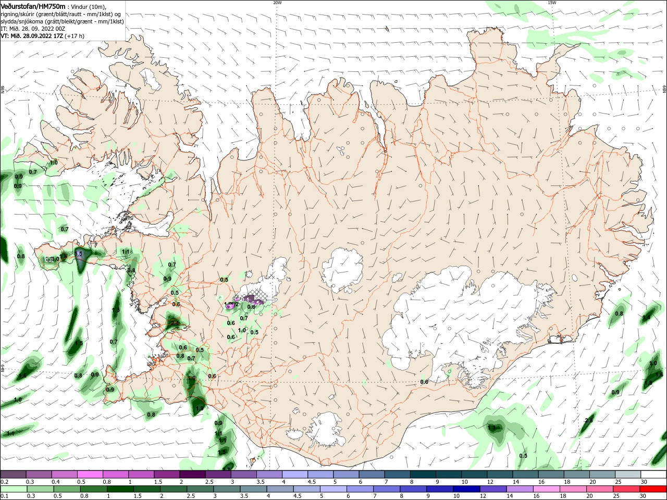Click the 5.5 precipitation value on the western peninsula
This screenshot has width=667, height=500.
pos(79,254)
